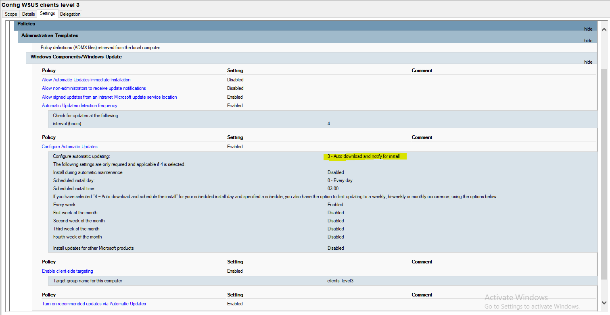Click the Windows Components/Windows Update heading
Screen dimensions: 610x315
pyautogui.click(x=76, y=57)
